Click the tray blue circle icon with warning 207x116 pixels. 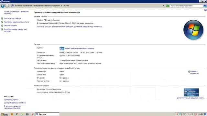pyautogui.click(x=180, y=114)
